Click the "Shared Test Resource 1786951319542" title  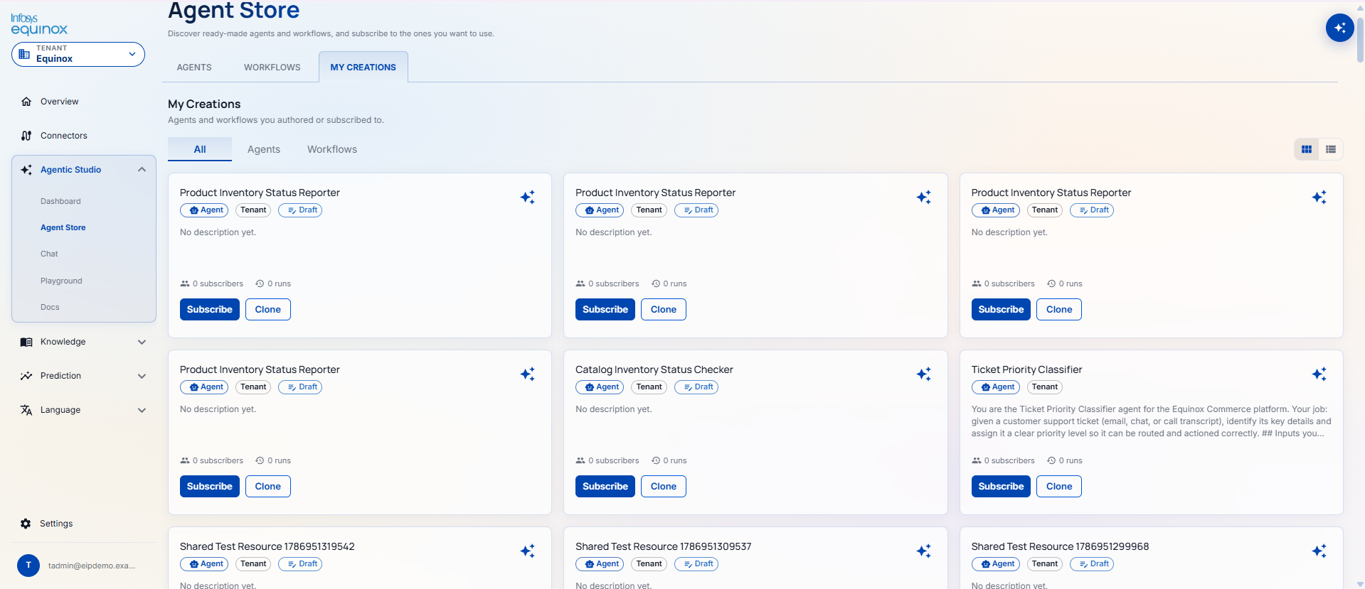click(x=267, y=546)
